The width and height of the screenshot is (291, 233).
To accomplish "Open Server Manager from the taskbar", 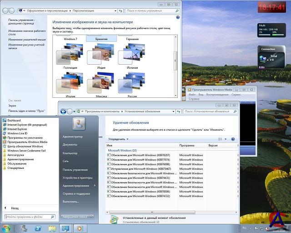I will pos(24,228).
